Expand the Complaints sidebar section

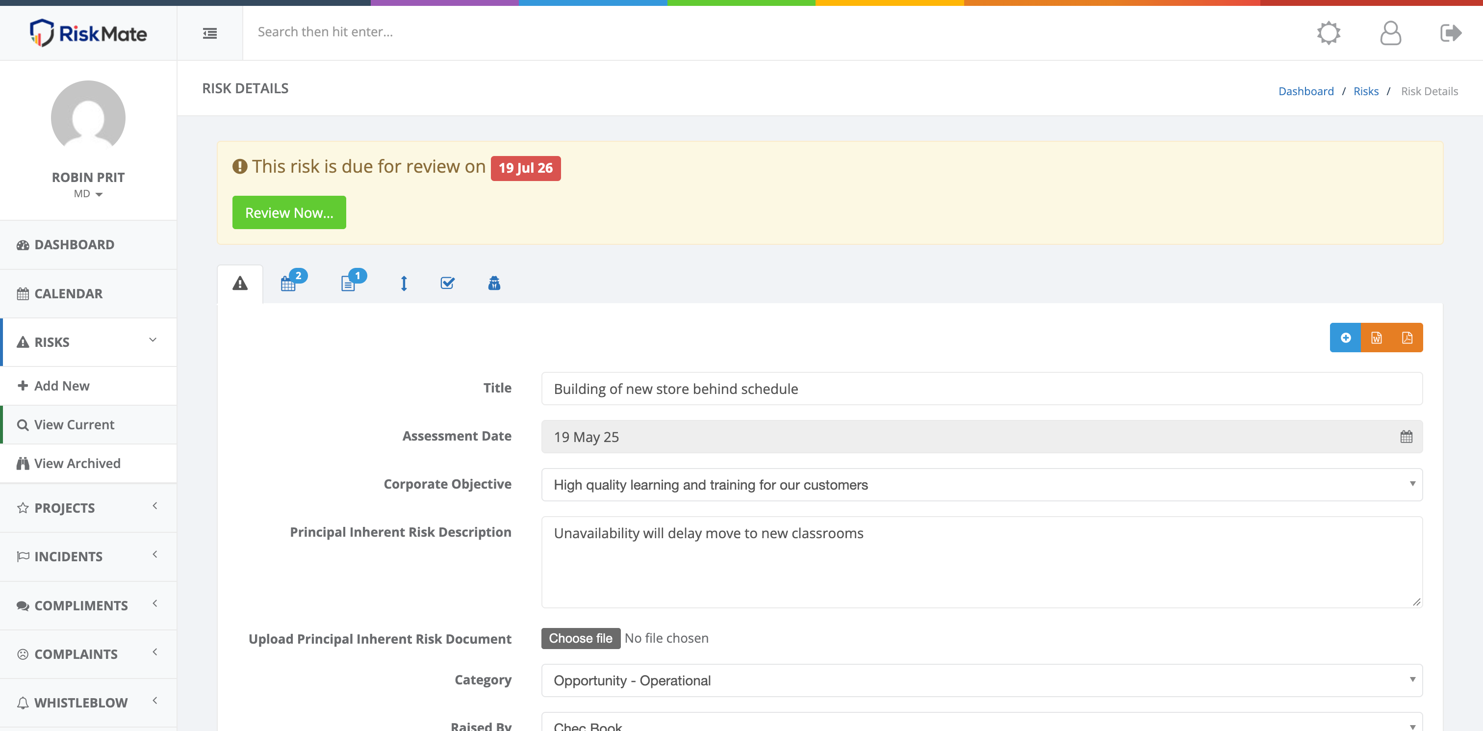tap(88, 654)
